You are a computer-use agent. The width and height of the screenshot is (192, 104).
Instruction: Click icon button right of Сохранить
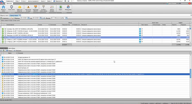click(x=12, y=18)
